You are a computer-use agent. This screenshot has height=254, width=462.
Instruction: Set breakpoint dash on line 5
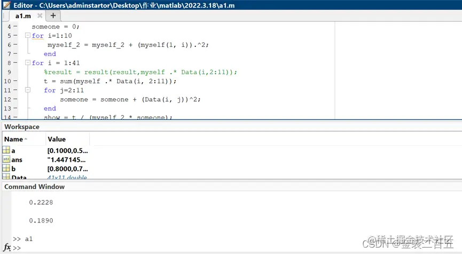[x=15, y=35]
